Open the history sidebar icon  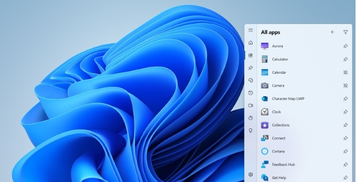point(251,93)
